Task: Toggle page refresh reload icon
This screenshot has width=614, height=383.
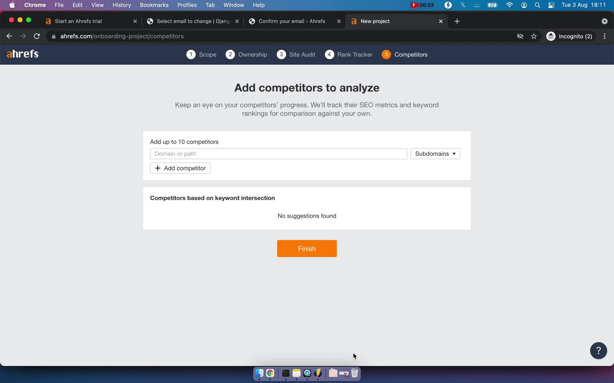Action: (x=37, y=36)
